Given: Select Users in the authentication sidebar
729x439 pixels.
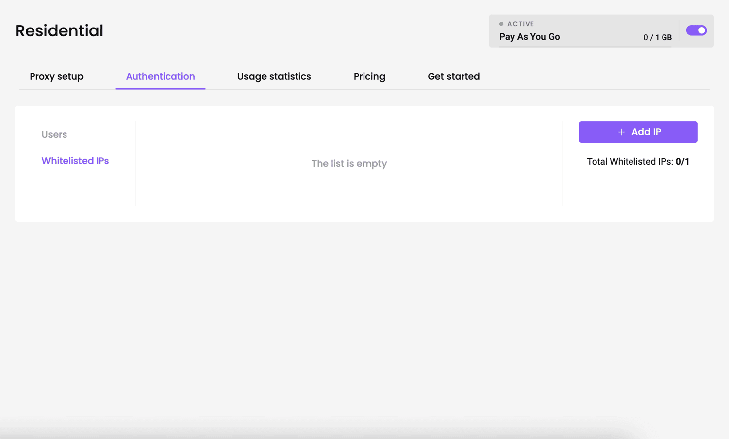Looking at the screenshot, I should tap(54, 134).
